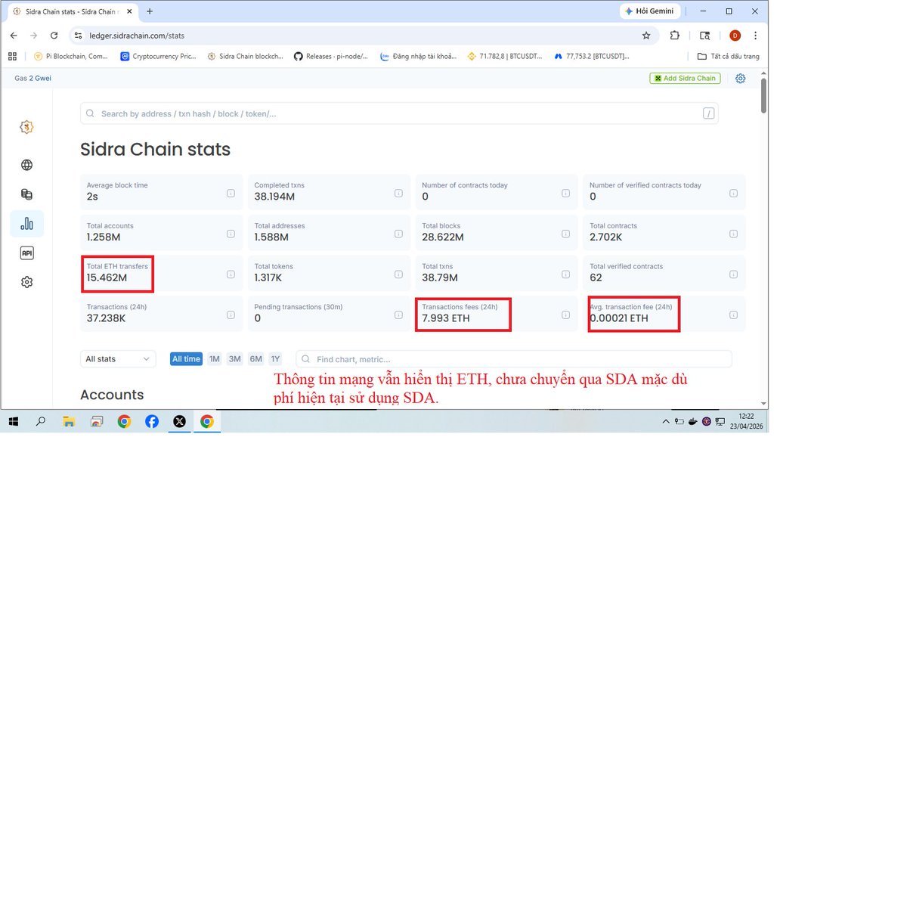Click info icon for Transactions (24h)
The height and width of the screenshot is (902, 907).
231,315
